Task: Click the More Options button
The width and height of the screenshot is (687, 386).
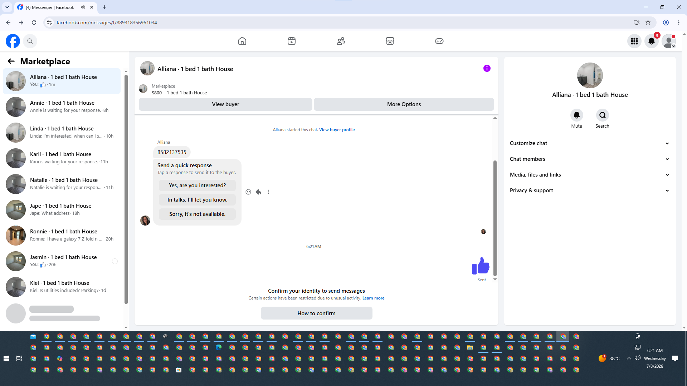Action: point(404,104)
